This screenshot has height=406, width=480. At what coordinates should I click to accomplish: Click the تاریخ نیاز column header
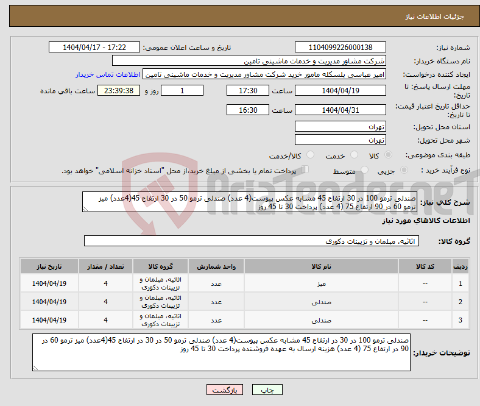[49, 266]
